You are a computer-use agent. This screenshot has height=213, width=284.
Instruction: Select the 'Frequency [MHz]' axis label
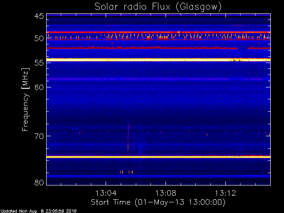[25, 99]
